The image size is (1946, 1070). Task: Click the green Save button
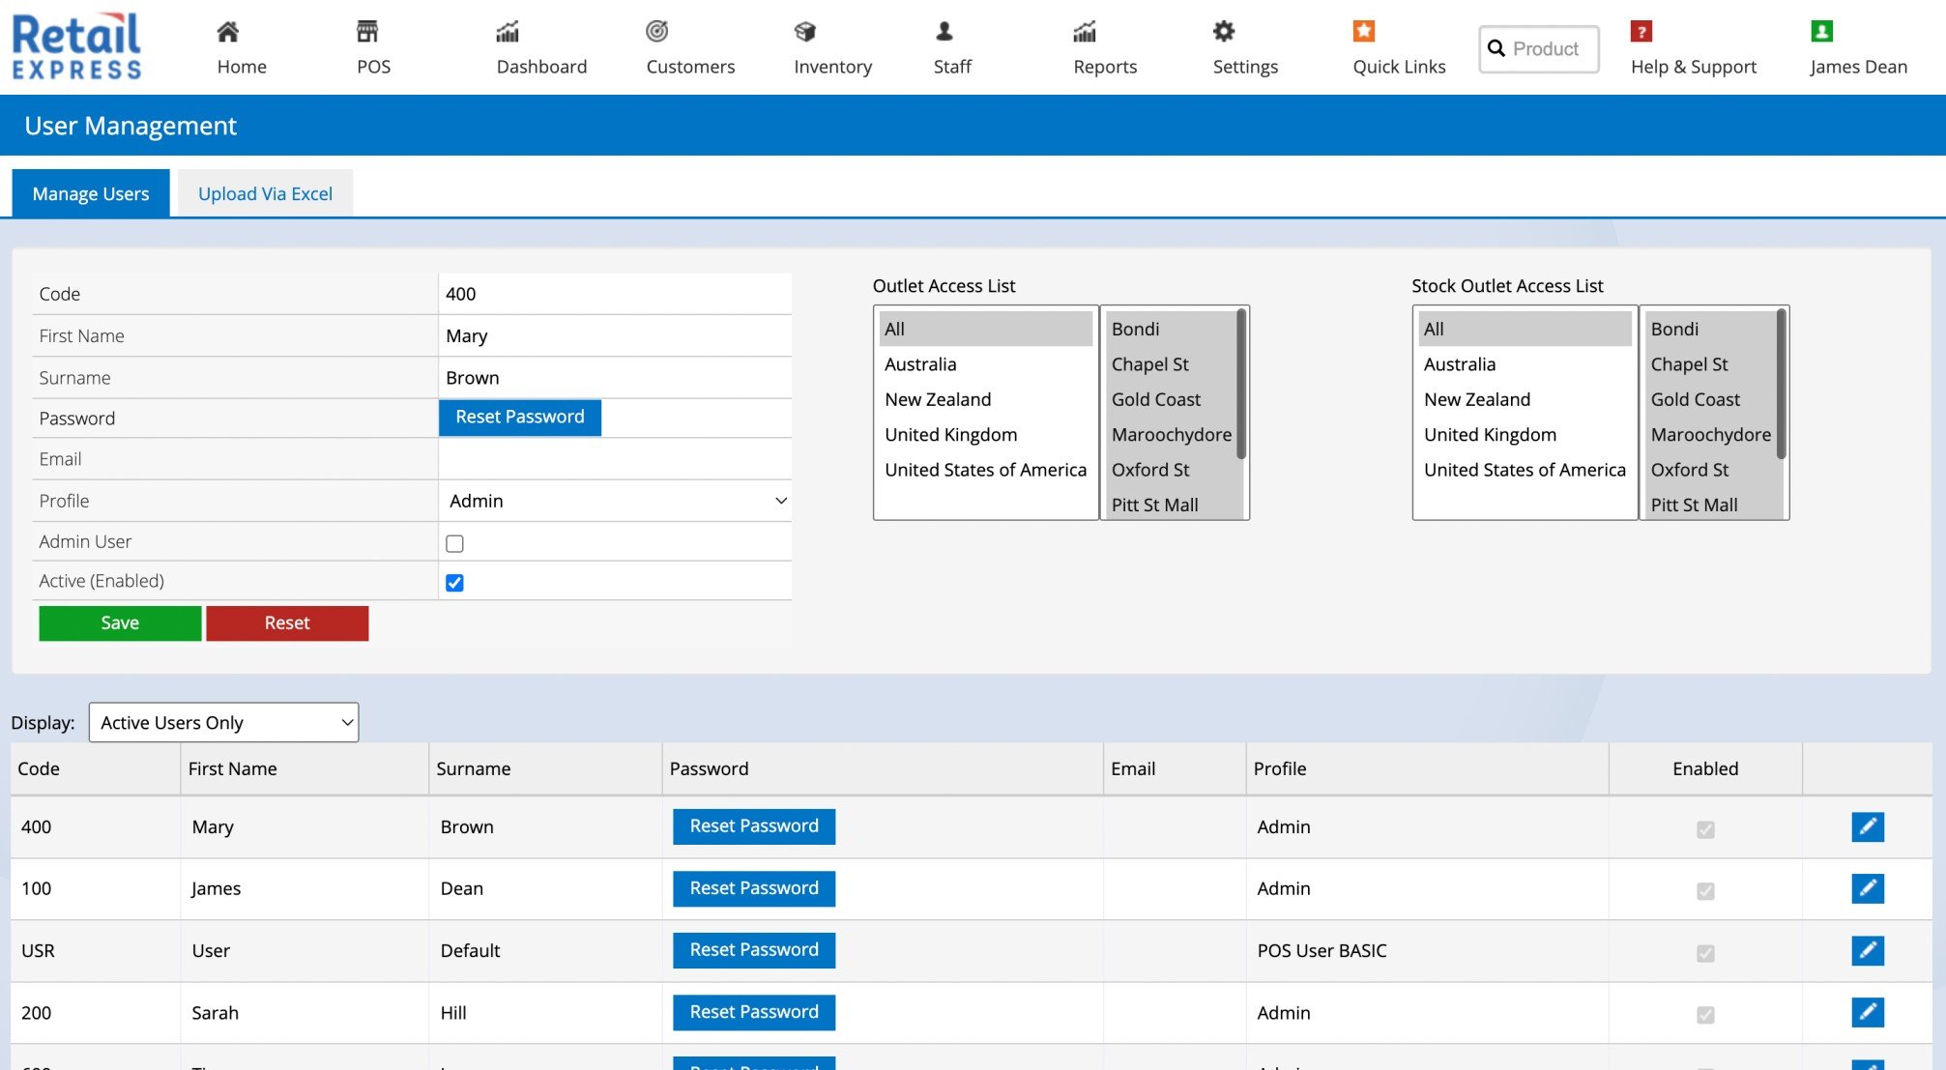coord(120,623)
